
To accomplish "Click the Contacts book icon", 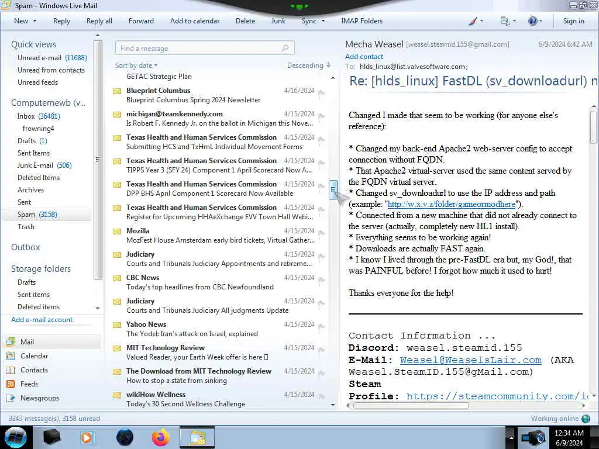I will pos(11,370).
